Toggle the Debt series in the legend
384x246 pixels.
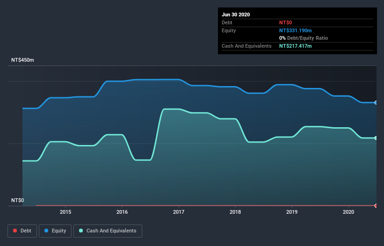click(x=22, y=231)
